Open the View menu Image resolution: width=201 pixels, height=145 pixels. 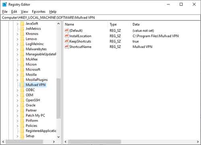pyautogui.click(x=25, y=12)
